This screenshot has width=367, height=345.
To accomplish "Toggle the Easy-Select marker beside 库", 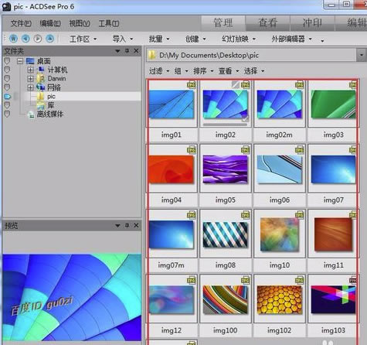I will coord(7,105).
